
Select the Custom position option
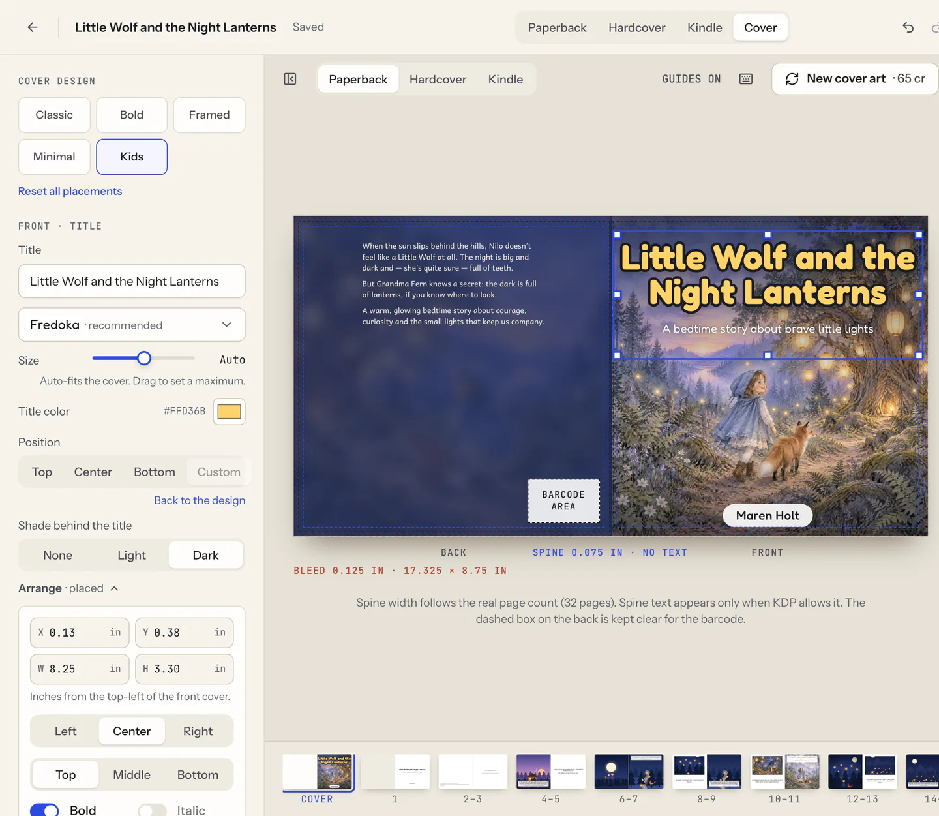pos(218,472)
